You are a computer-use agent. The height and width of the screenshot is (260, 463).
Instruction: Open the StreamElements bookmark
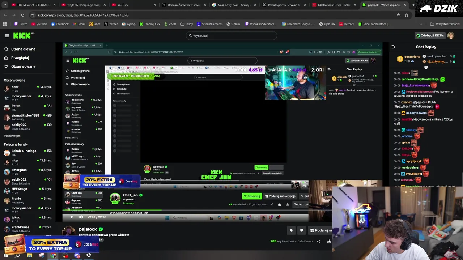209,24
